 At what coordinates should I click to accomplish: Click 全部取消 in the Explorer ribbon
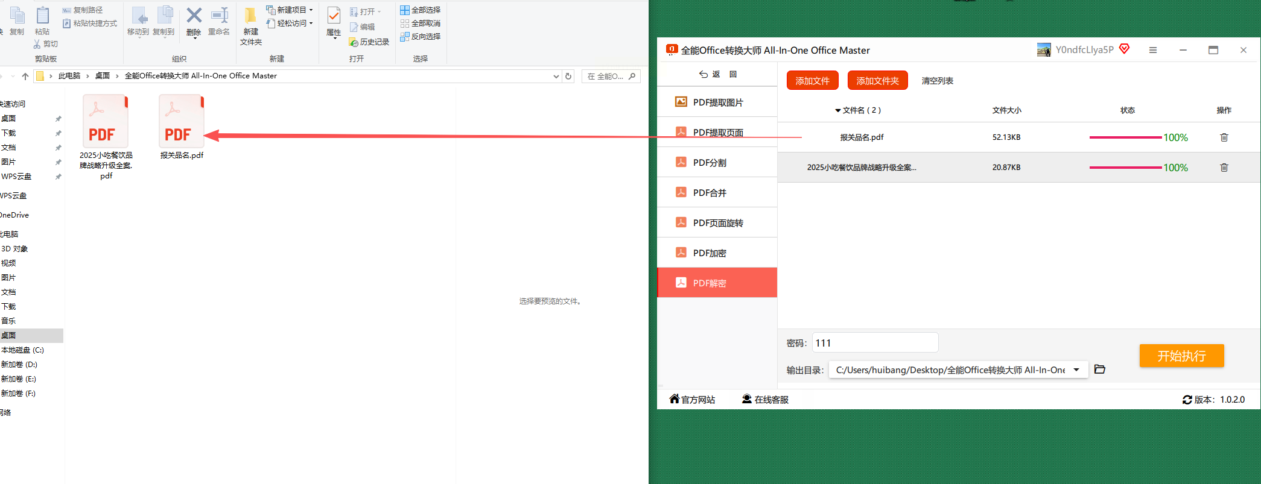click(x=421, y=24)
